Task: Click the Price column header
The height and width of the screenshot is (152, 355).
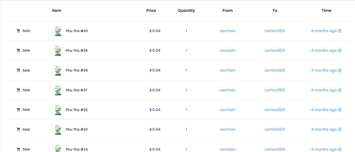Action: 151,11
